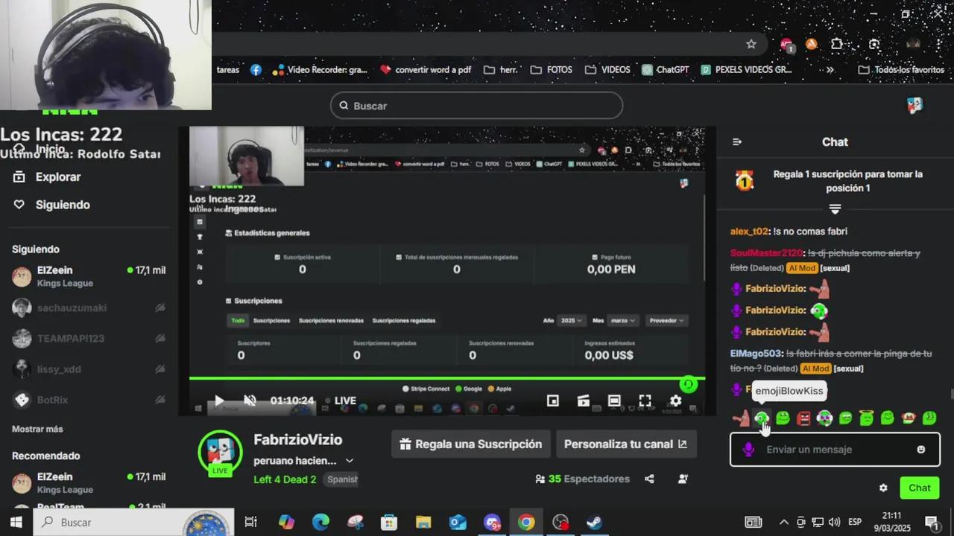Show more bookmarks chevron
Screen dimensions: 954x536
[830, 70]
